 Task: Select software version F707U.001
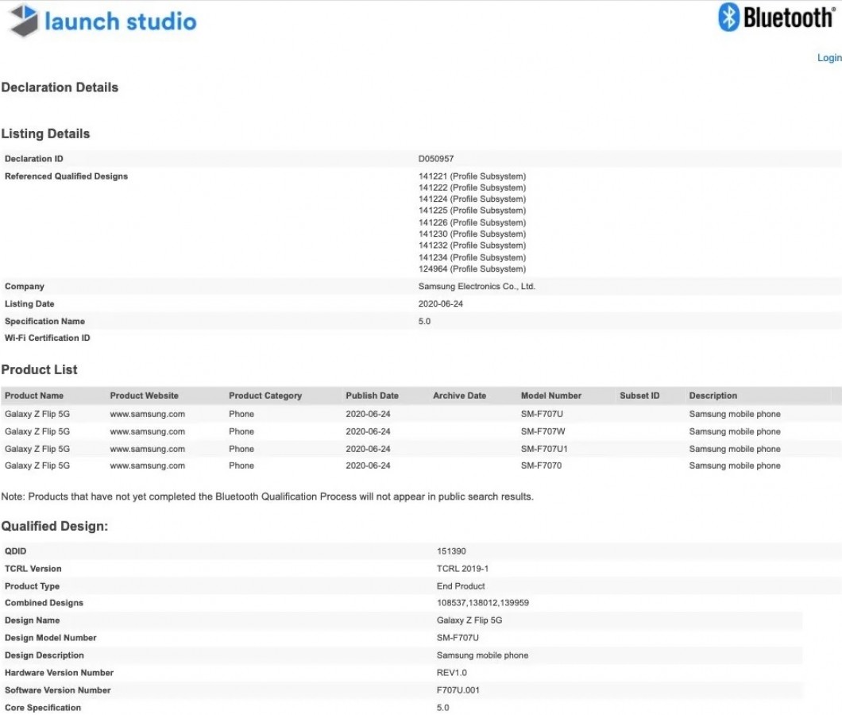pos(458,690)
